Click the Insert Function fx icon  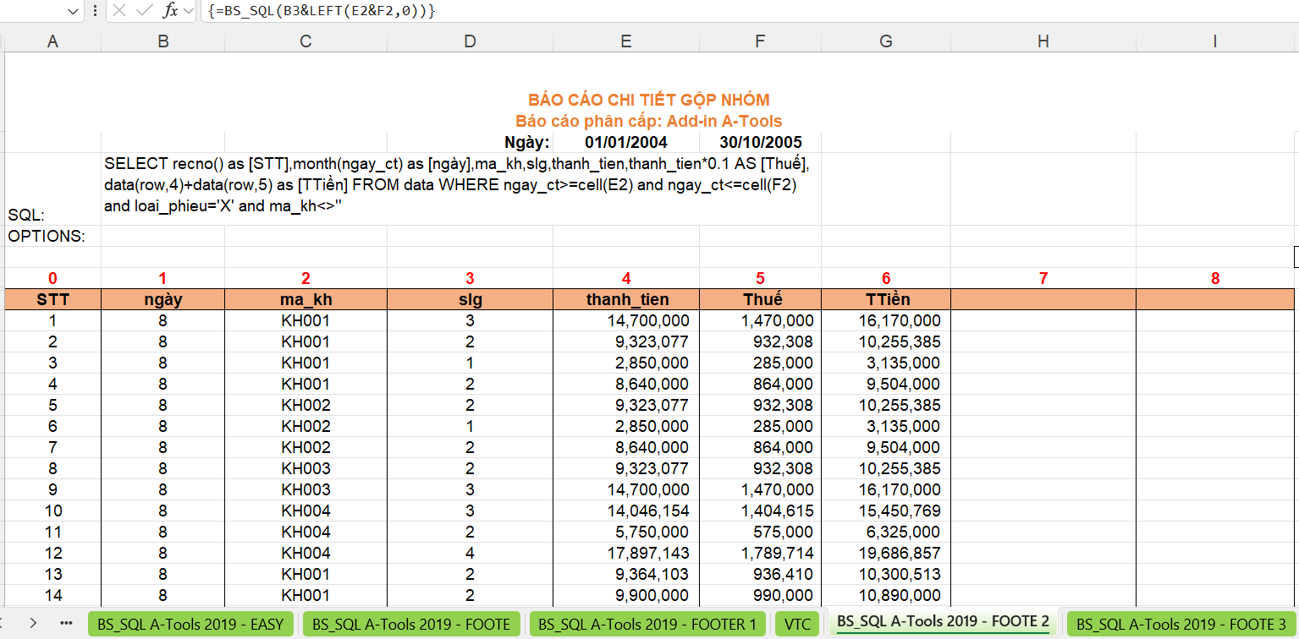tap(170, 11)
